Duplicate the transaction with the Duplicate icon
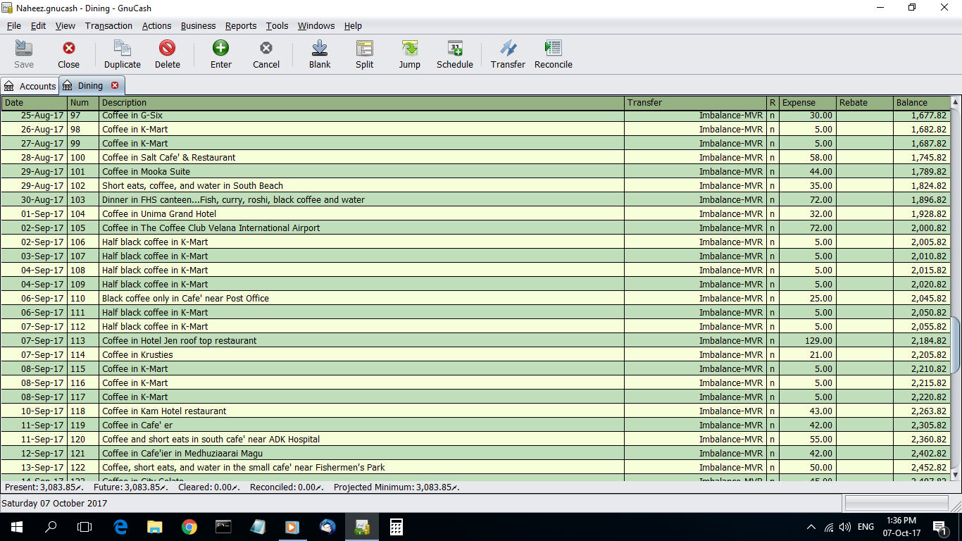 click(x=123, y=54)
